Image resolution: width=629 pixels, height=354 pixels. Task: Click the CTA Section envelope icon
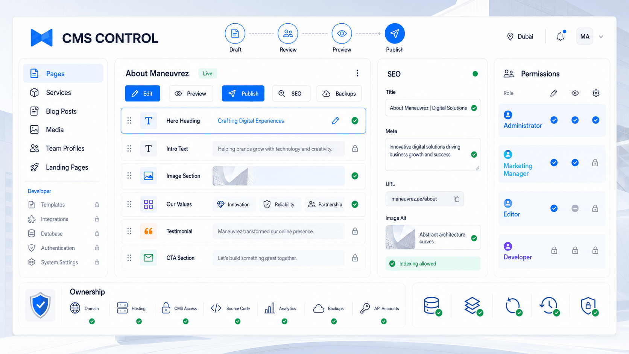(149, 258)
